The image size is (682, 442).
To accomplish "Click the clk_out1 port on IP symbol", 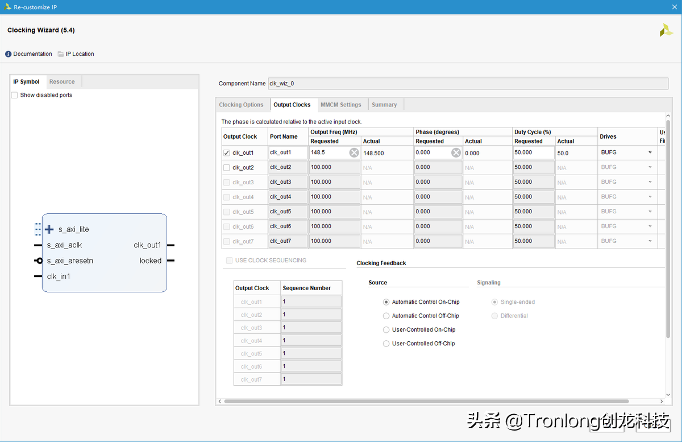I will [147, 245].
